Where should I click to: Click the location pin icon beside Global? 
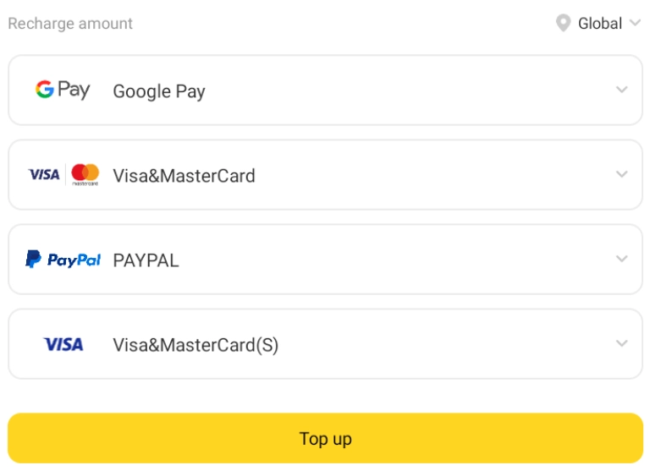tap(563, 23)
